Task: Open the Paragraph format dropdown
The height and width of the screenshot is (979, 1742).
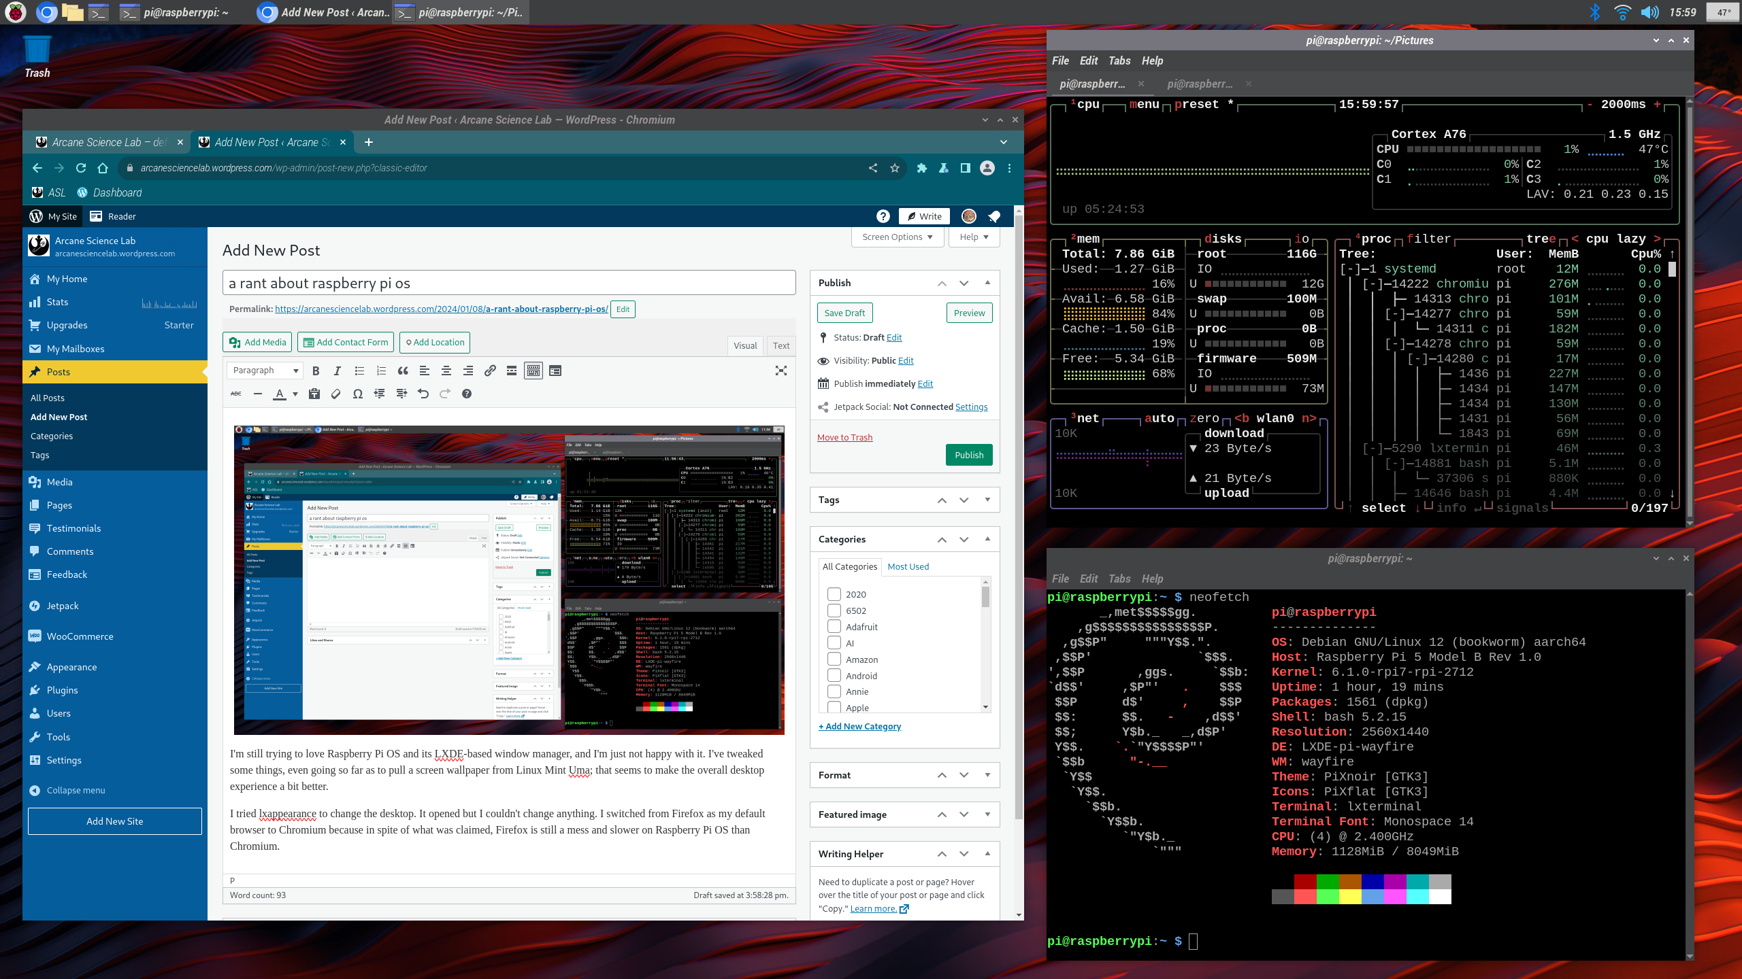Action: click(x=265, y=371)
